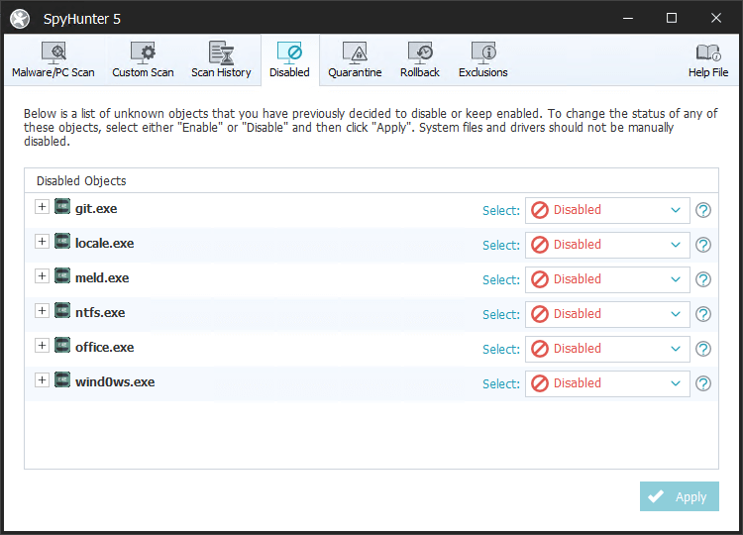Open the Custom Scan section
Viewport: 743px width, 535px height.
point(143,60)
